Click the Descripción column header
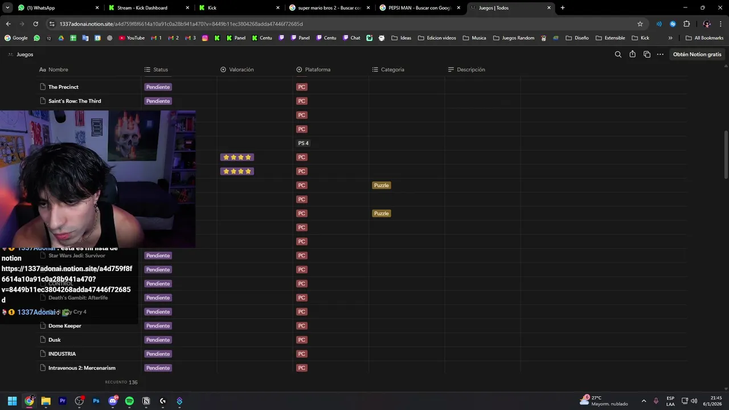The height and width of the screenshot is (410, 729). 466,69
